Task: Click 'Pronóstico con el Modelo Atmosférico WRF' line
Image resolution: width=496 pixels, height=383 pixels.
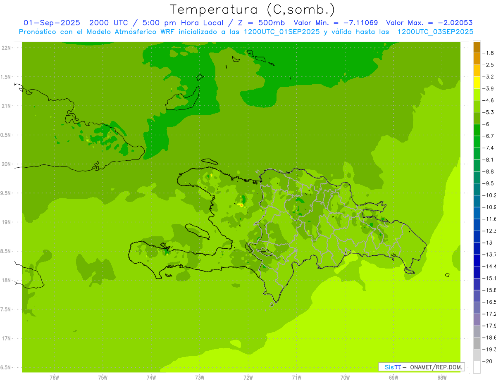Action: tap(98, 32)
